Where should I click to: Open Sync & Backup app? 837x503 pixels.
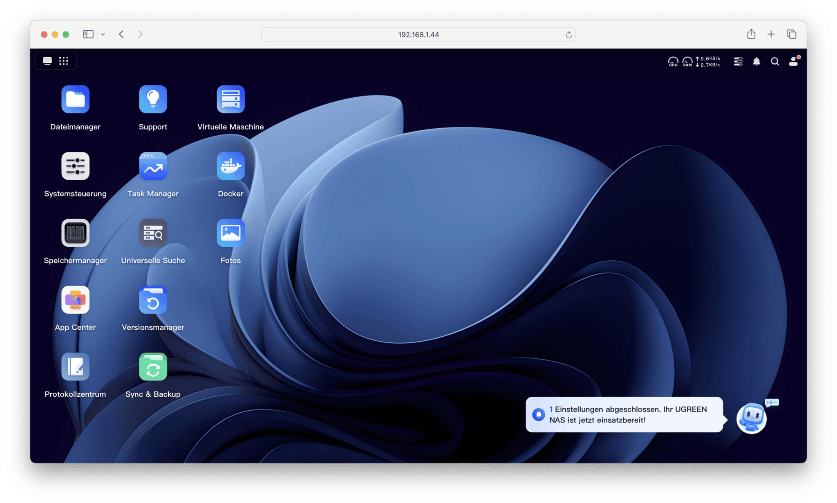pyautogui.click(x=153, y=367)
